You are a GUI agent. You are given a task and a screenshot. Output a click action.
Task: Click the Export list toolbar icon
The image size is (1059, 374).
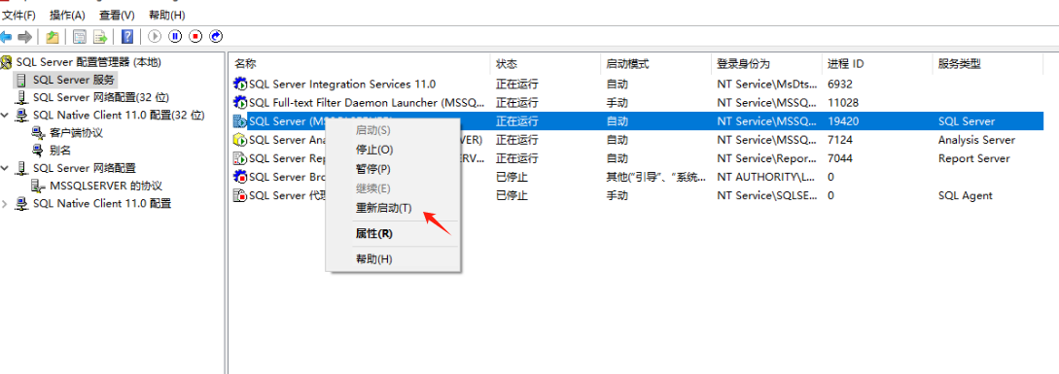click(x=100, y=37)
